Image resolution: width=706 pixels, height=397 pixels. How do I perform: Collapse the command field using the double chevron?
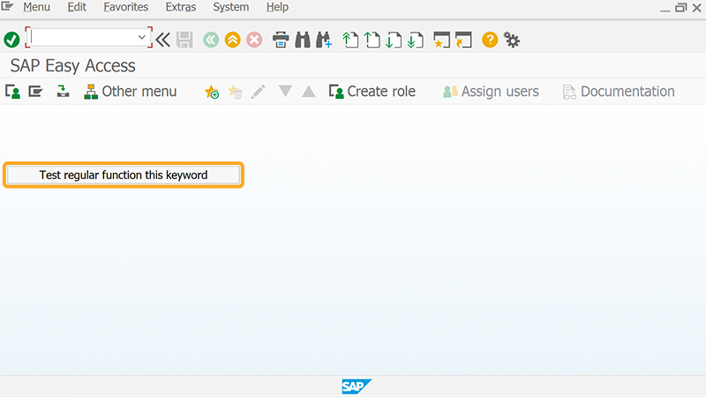click(162, 40)
